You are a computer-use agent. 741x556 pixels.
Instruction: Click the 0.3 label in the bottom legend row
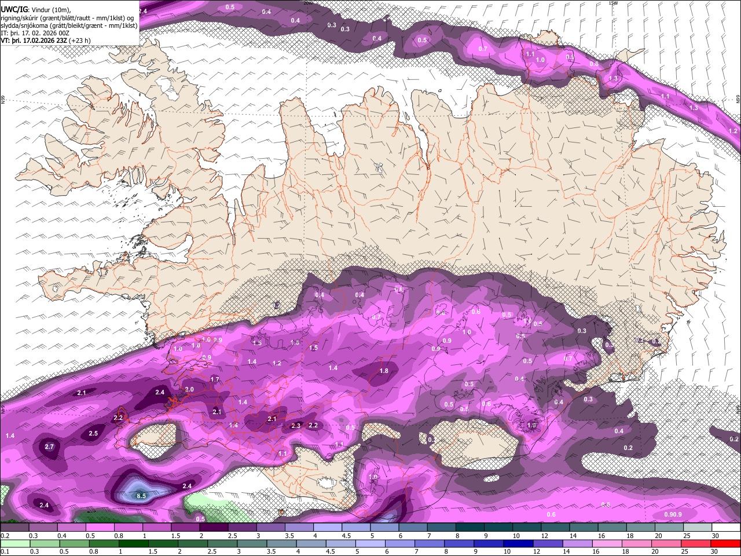(34, 552)
